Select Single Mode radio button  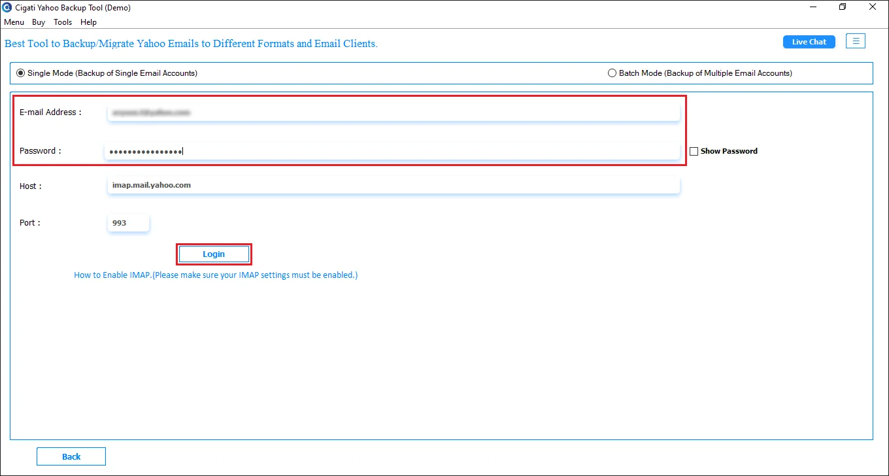coord(20,73)
